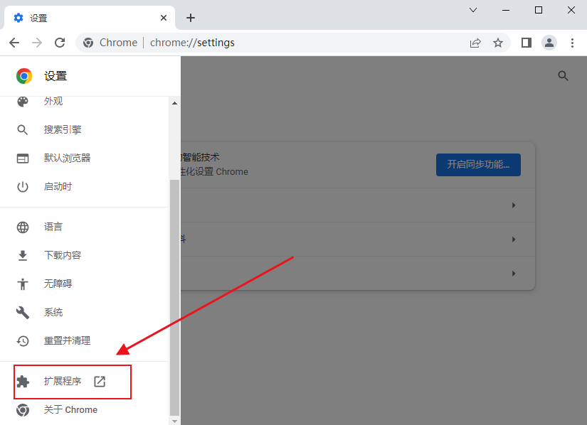Click the download icon for 下载内容
587x425 pixels.
click(23, 255)
